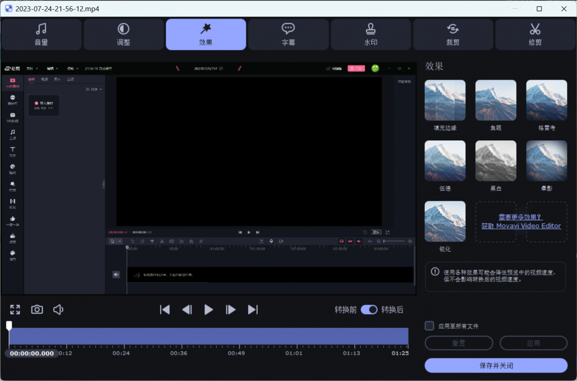The width and height of the screenshot is (577, 381).
Task: Open the 字幕 subtitles tab
Action: [x=288, y=35]
